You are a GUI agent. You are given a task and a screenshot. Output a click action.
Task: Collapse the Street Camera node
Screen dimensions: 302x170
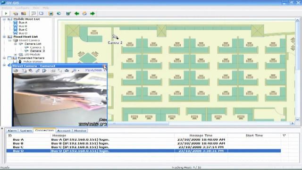10,40
